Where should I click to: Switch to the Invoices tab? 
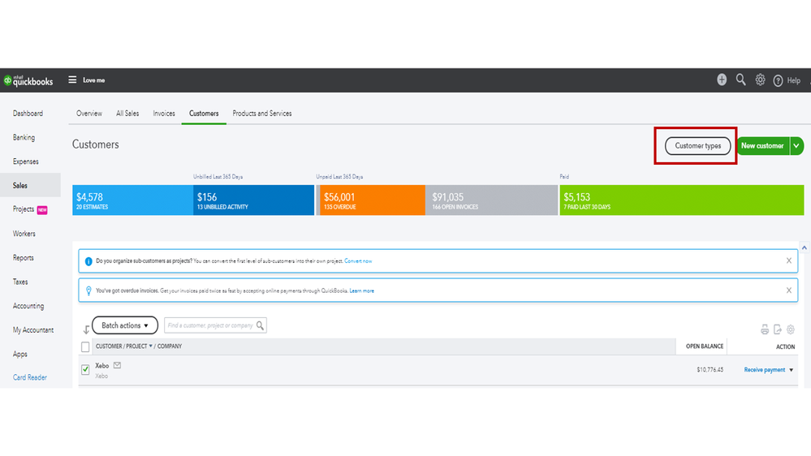click(164, 114)
